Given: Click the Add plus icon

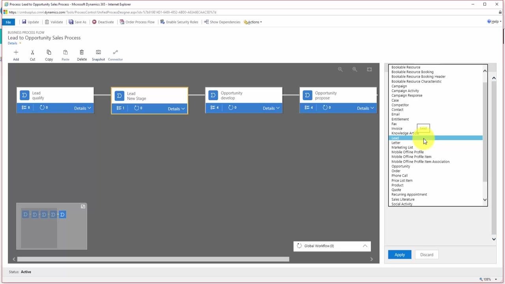Looking at the screenshot, I should coord(16,52).
